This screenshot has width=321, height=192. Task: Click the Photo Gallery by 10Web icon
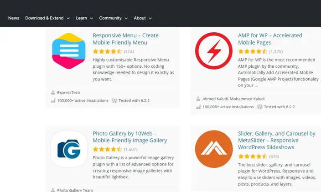69,149
